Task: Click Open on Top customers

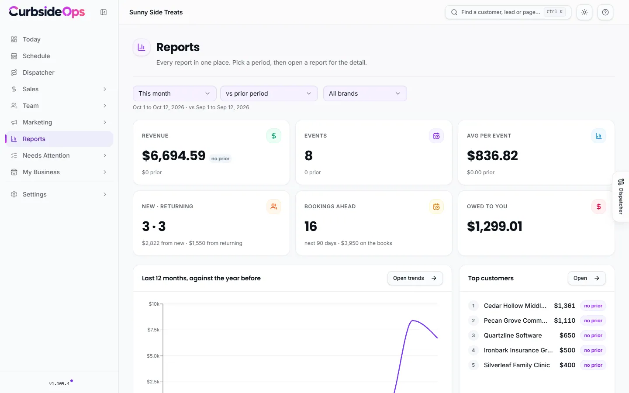Action: point(587,278)
